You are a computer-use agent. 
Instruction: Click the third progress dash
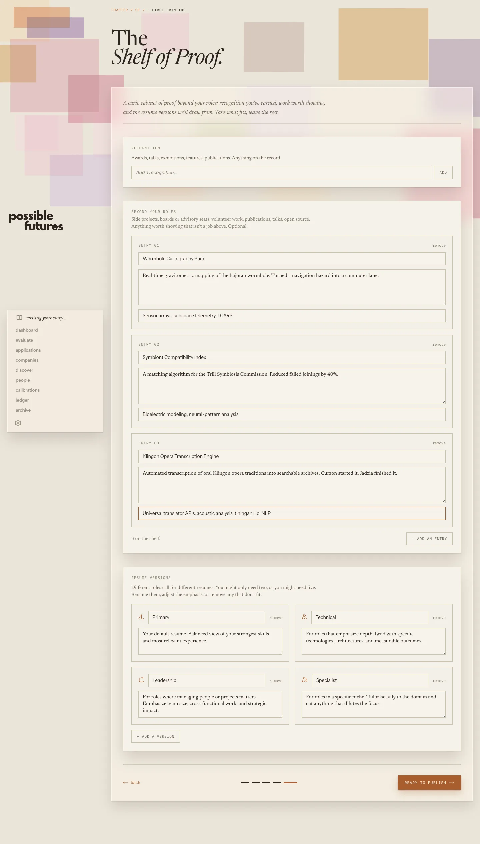click(266, 782)
